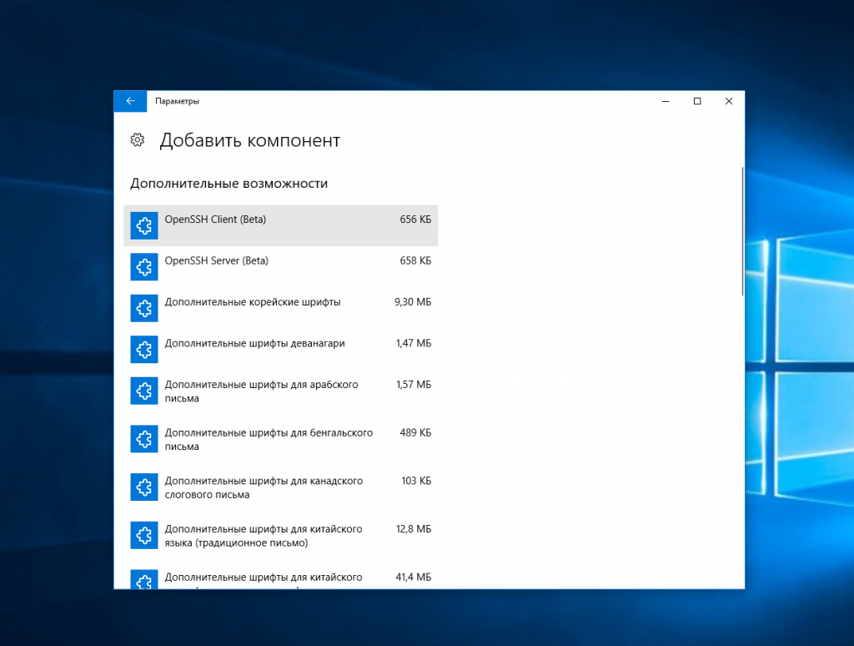Viewport: 854px width, 646px height.
Task: Maximize the Параметры window
Action: (x=697, y=101)
